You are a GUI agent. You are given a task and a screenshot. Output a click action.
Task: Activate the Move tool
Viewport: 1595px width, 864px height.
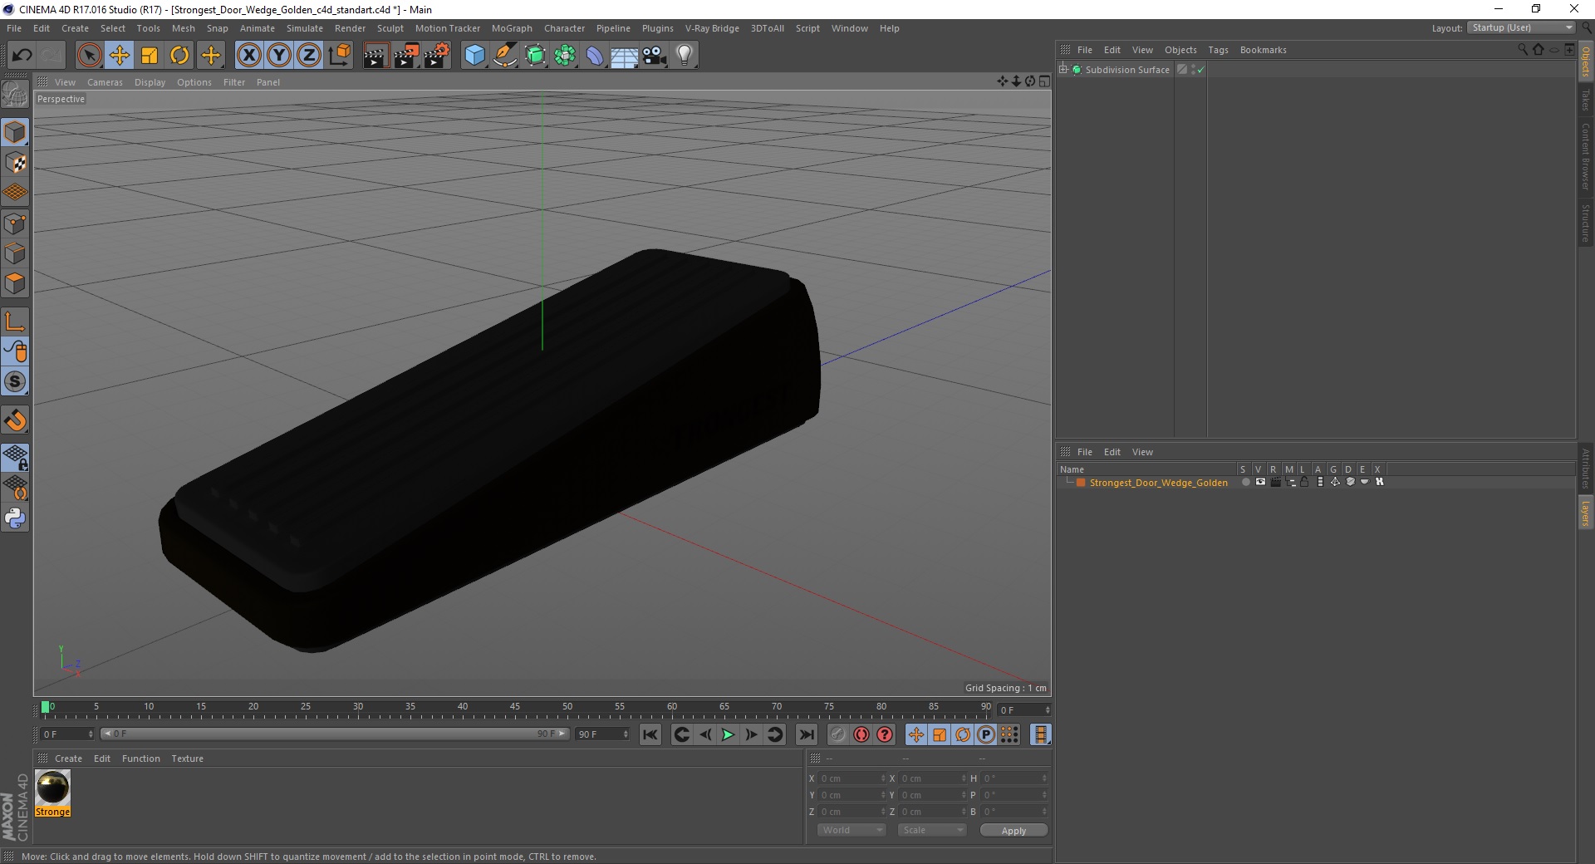(120, 55)
